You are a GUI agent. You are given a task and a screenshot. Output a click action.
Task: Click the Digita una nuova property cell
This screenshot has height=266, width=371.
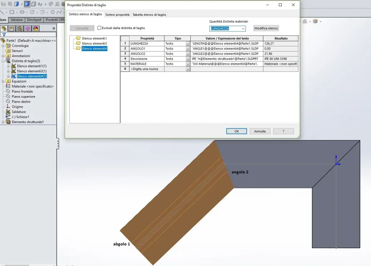pos(147,69)
